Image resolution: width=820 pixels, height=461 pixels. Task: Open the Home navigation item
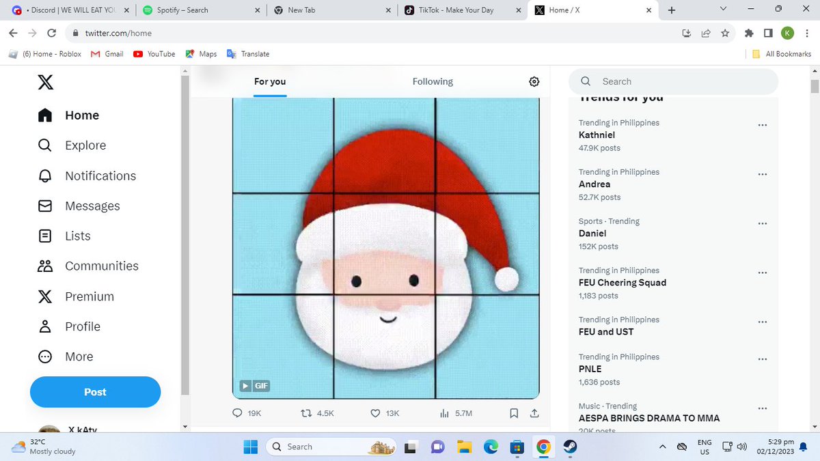[x=69, y=115]
